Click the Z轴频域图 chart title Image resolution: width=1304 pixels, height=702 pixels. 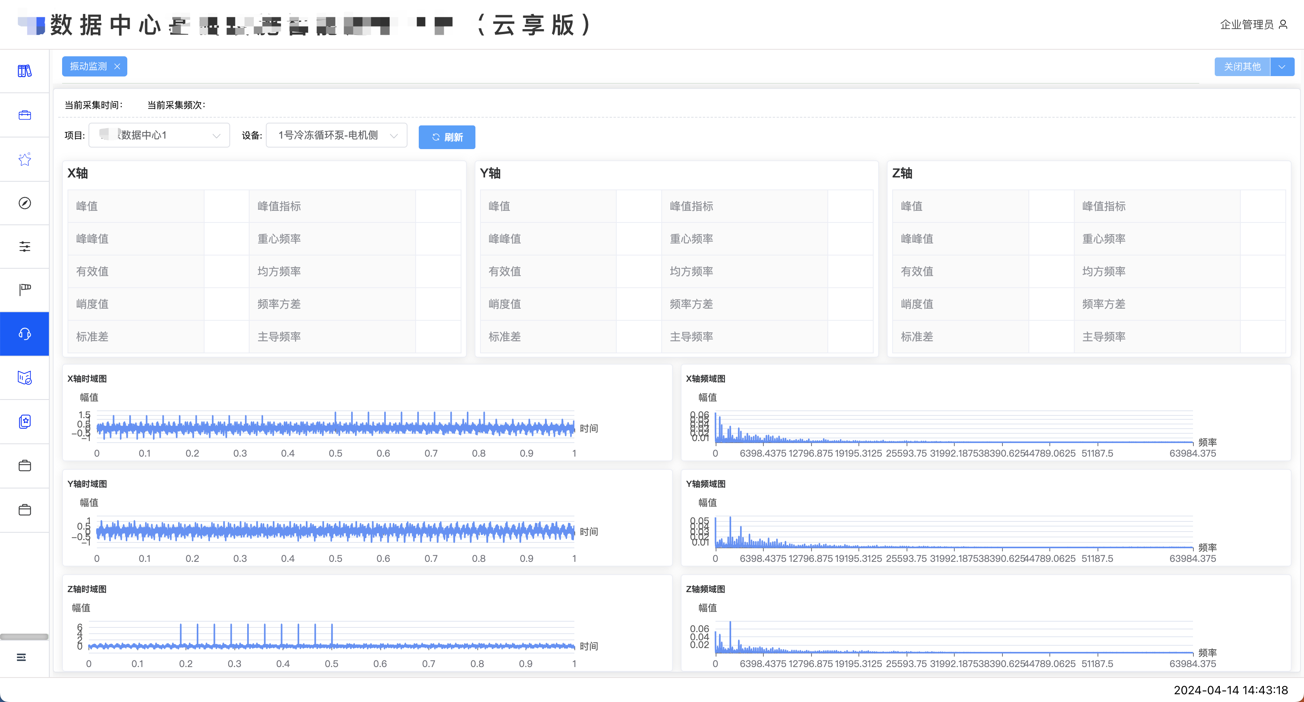click(x=706, y=589)
